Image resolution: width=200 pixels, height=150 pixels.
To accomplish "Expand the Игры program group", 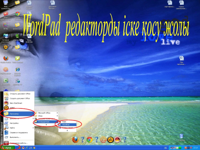I will point(46,116).
